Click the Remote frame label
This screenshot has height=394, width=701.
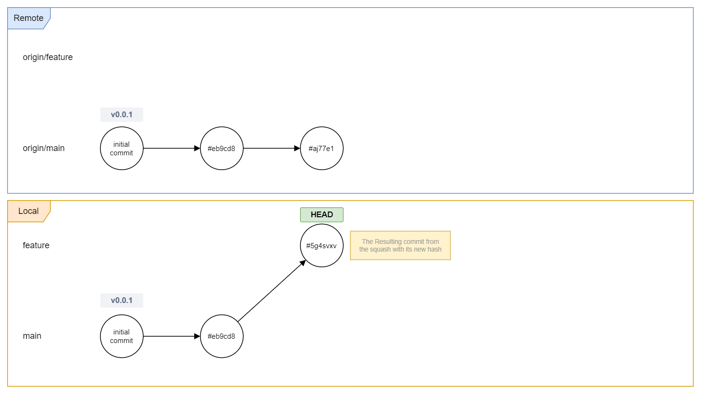tap(29, 18)
